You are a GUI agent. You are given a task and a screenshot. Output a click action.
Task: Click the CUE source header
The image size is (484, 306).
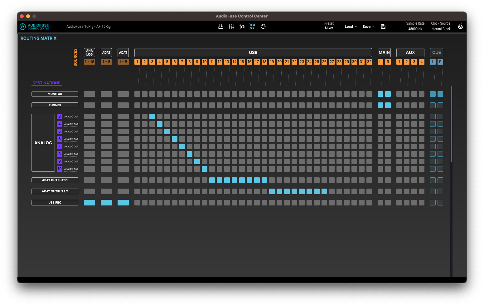click(437, 52)
